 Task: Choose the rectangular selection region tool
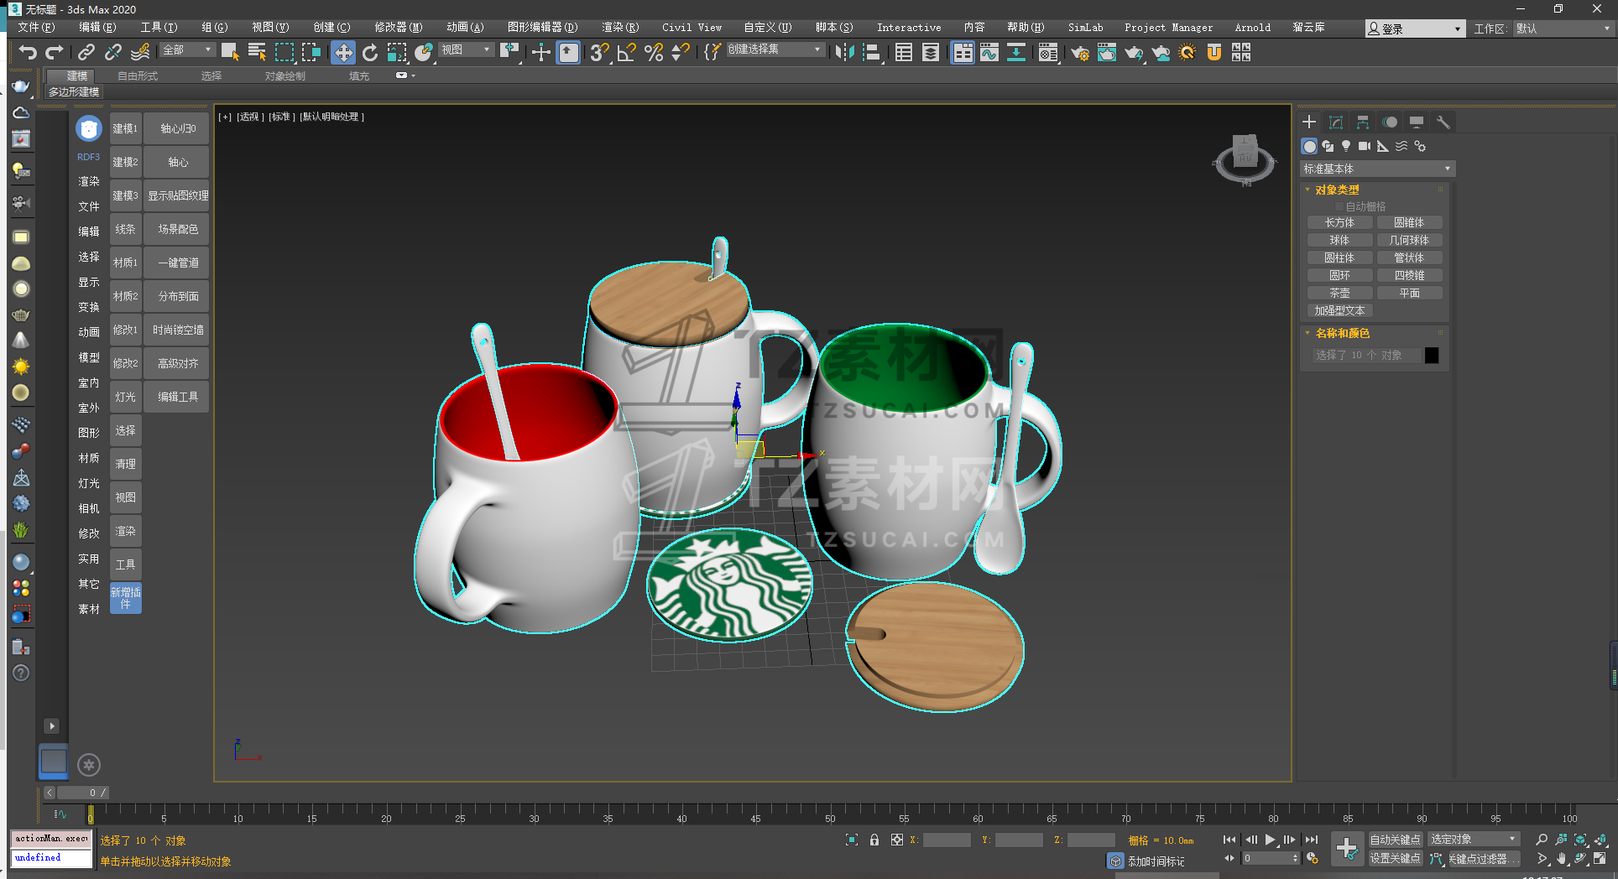(x=284, y=52)
